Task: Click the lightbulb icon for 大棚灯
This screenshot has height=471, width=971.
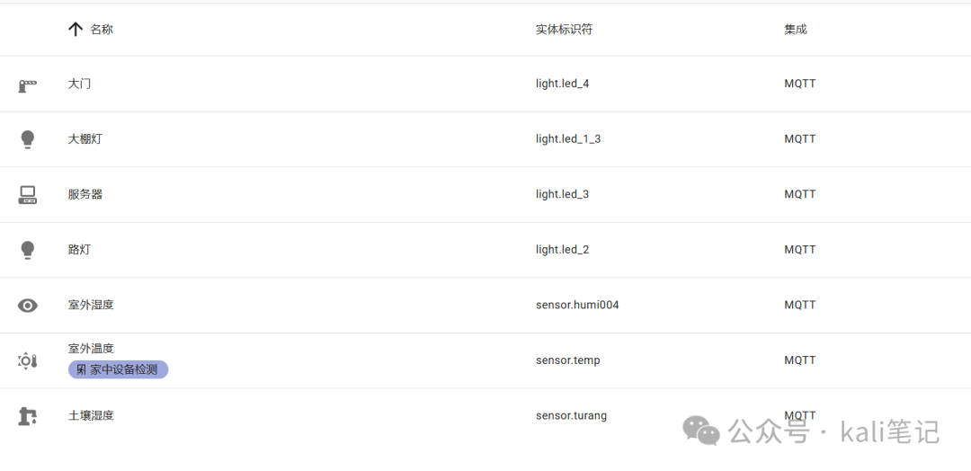Action: tap(27, 139)
